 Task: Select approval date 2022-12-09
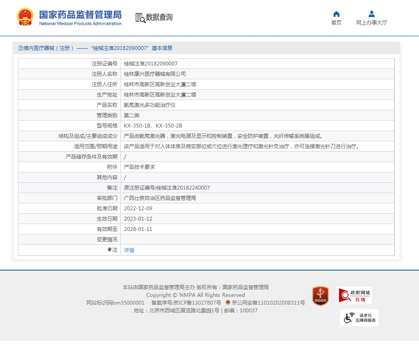pyautogui.click(x=138, y=209)
